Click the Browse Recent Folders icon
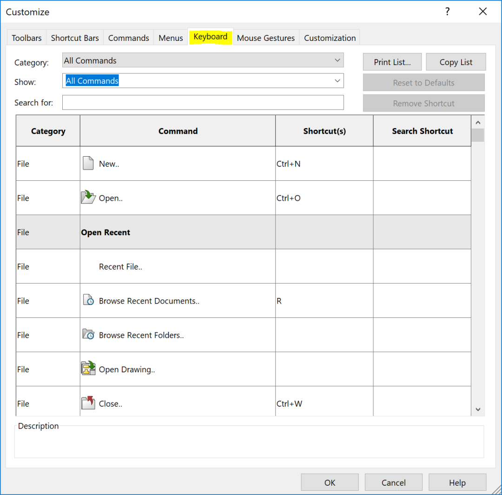This screenshot has height=495, width=502. point(88,334)
